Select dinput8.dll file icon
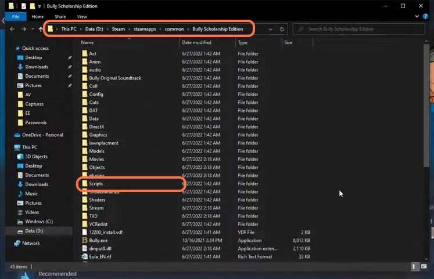 pos(85,248)
